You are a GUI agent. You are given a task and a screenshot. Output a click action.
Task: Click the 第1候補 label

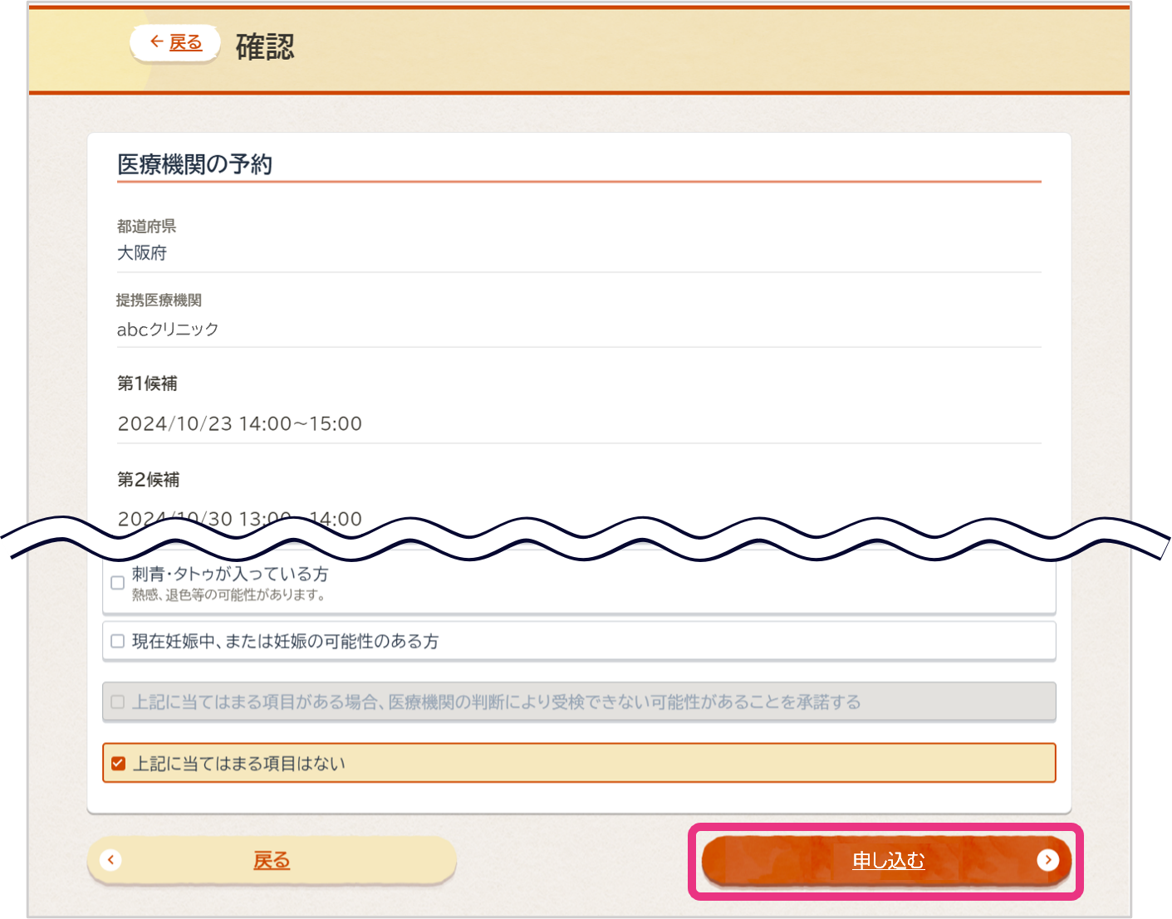click(147, 384)
